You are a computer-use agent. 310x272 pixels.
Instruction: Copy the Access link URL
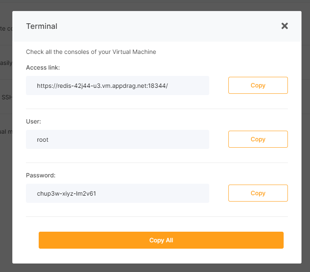tap(258, 85)
